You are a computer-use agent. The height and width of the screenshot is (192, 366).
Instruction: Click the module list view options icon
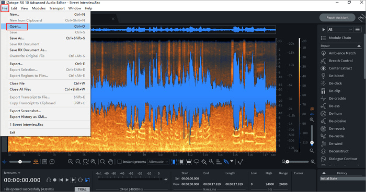(x=357, y=29)
